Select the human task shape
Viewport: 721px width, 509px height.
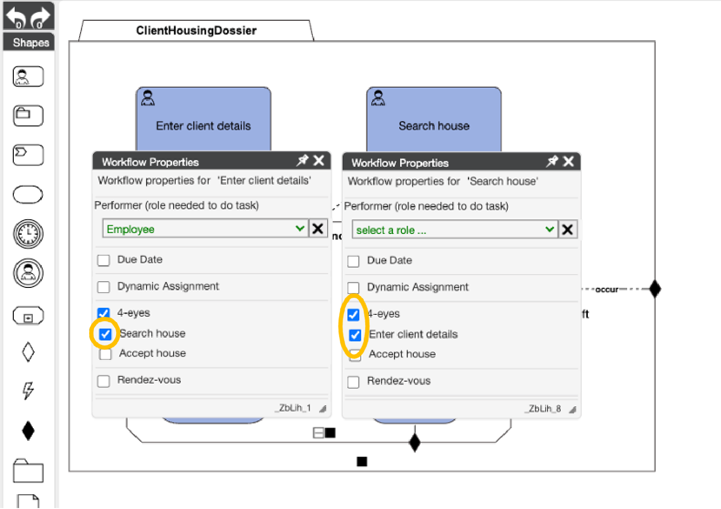[28, 77]
